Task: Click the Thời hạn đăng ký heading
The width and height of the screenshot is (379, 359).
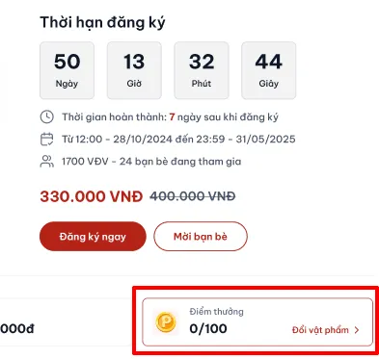Action: tap(102, 23)
